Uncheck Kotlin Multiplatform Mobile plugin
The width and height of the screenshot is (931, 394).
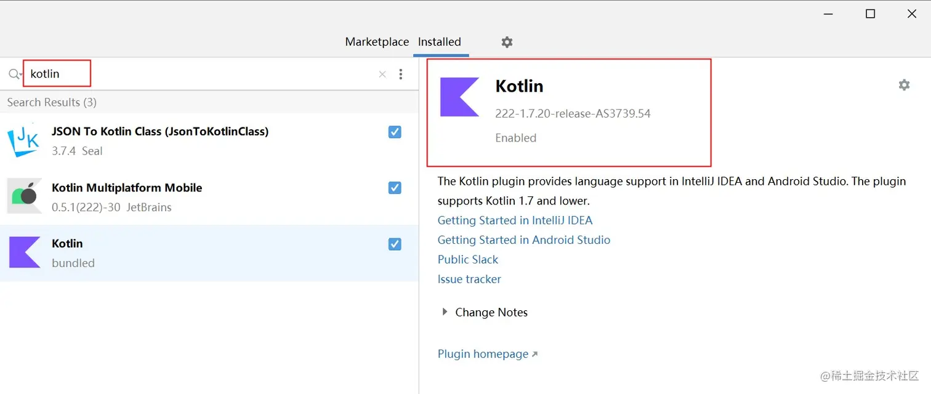[395, 188]
